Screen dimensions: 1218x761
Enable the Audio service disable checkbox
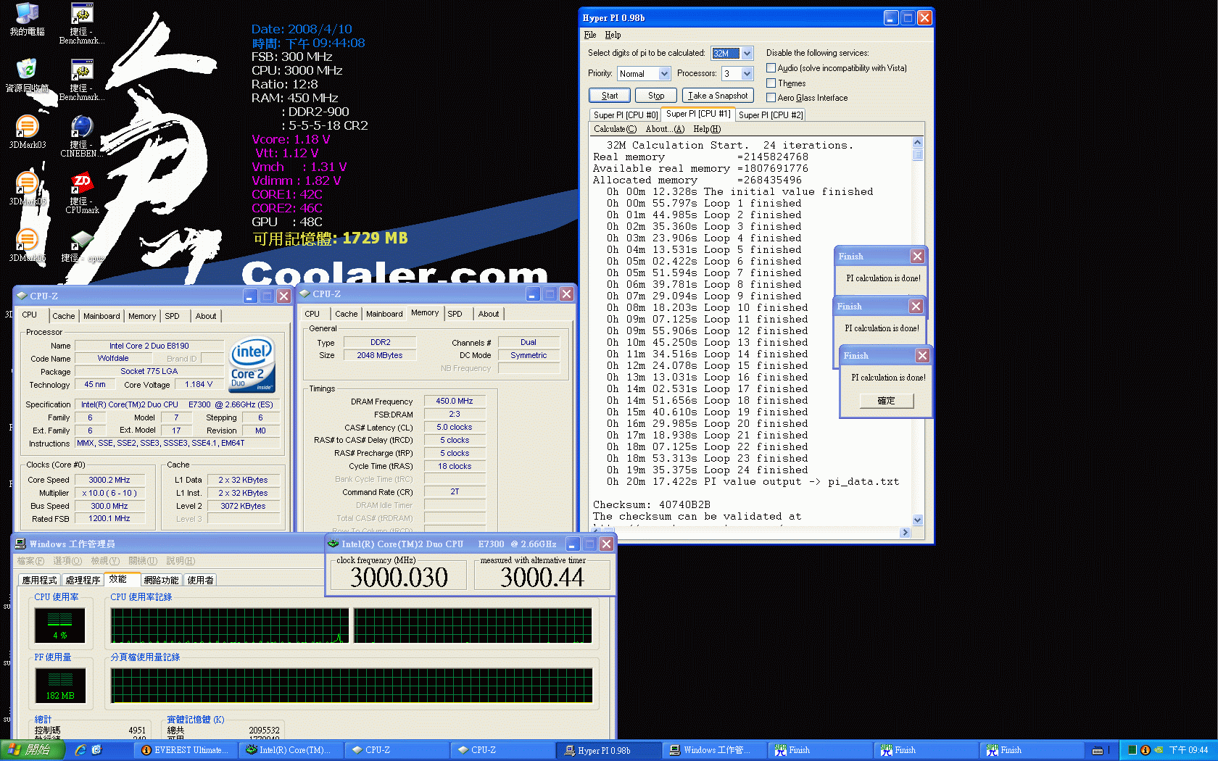click(x=771, y=68)
